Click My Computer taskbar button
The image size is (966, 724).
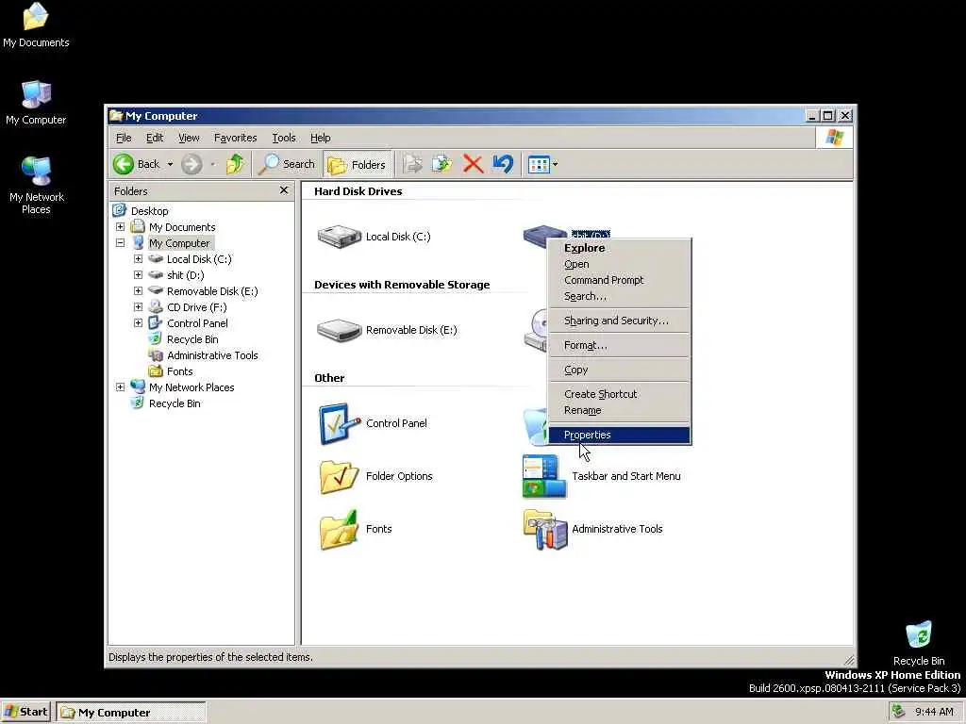(130, 713)
